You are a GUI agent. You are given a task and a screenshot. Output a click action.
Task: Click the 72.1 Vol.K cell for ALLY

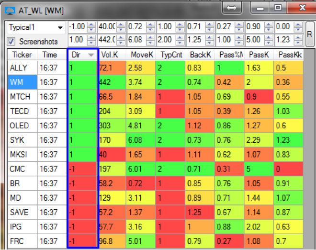(x=112, y=68)
